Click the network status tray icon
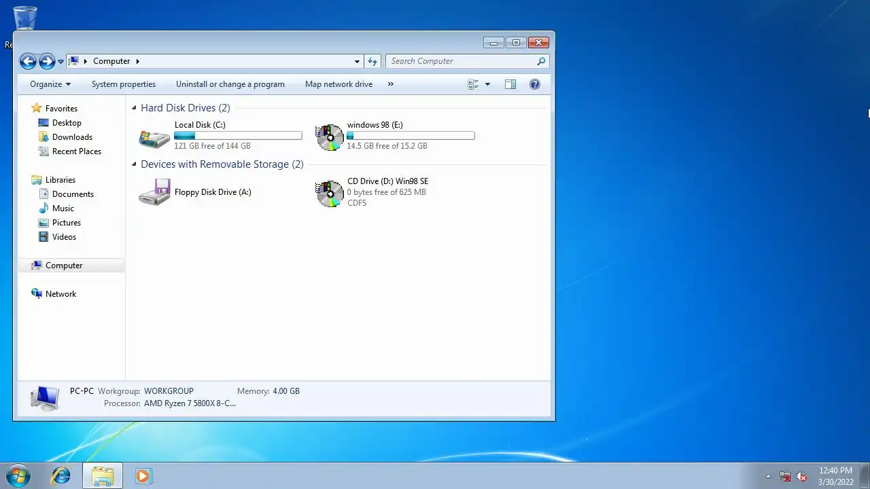The width and height of the screenshot is (870, 489). [x=785, y=476]
